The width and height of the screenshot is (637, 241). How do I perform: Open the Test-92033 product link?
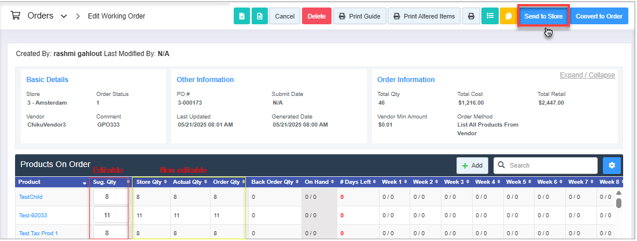pyautogui.click(x=33, y=216)
